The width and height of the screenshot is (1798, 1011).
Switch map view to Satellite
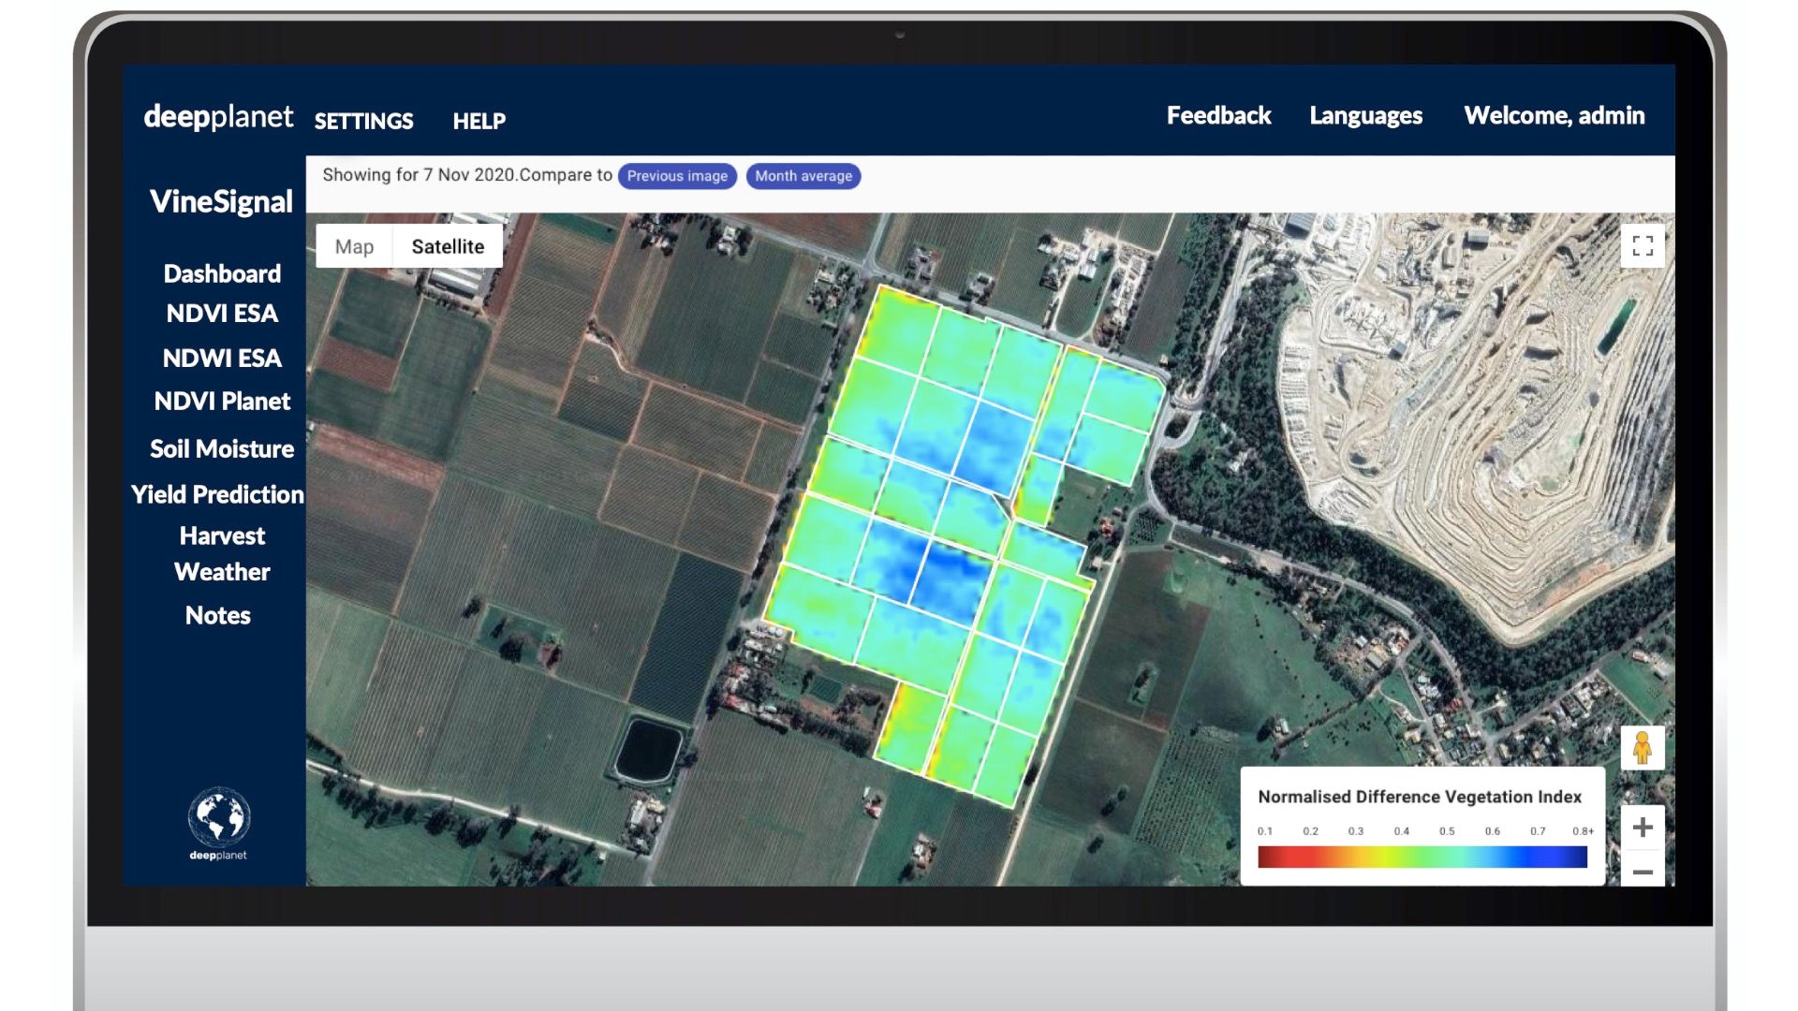(448, 246)
